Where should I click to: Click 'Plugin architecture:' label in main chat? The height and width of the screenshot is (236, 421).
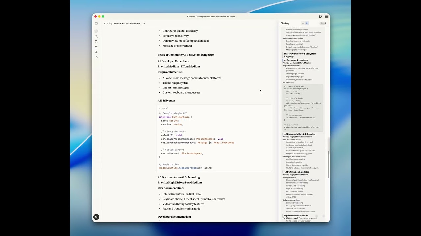[170, 72]
